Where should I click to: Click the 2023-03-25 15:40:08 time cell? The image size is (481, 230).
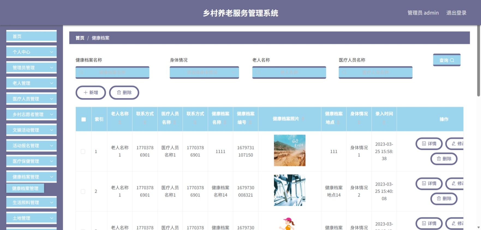[384, 191]
